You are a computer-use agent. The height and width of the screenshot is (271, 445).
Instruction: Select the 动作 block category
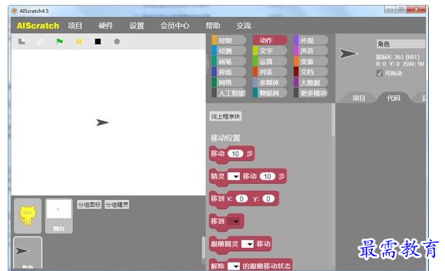coord(270,40)
